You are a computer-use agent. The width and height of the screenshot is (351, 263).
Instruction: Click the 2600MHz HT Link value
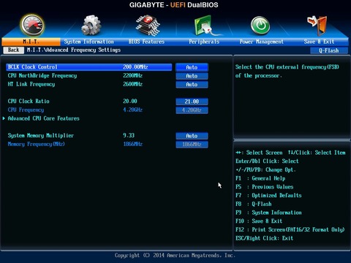click(132, 84)
